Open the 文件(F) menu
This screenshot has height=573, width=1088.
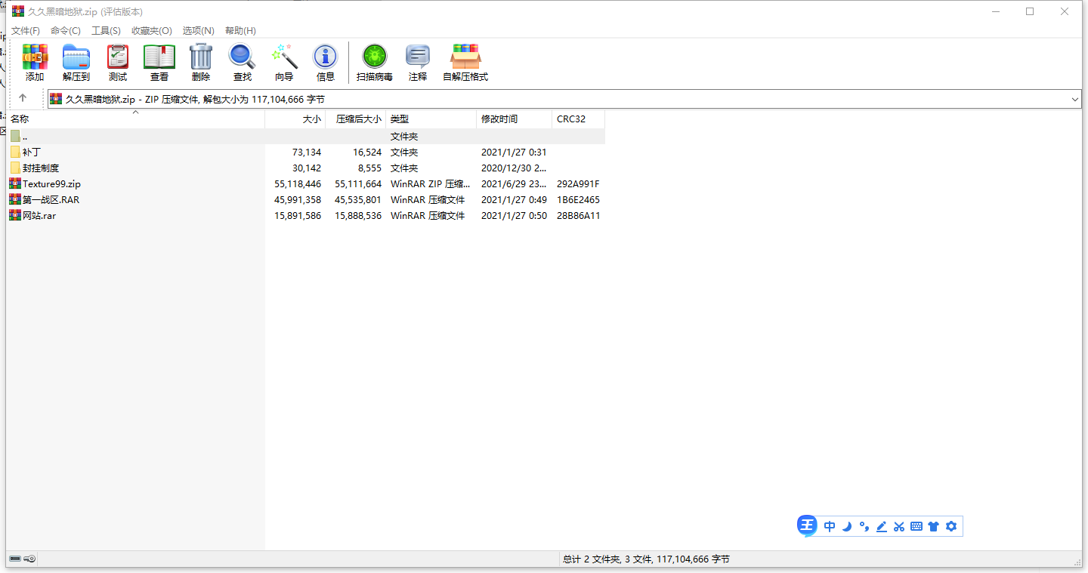point(26,31)
